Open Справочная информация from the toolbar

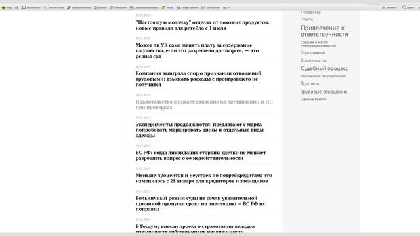tap(144, 7)
